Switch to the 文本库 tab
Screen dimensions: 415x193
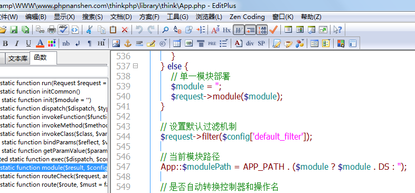(x=18, y=59)
